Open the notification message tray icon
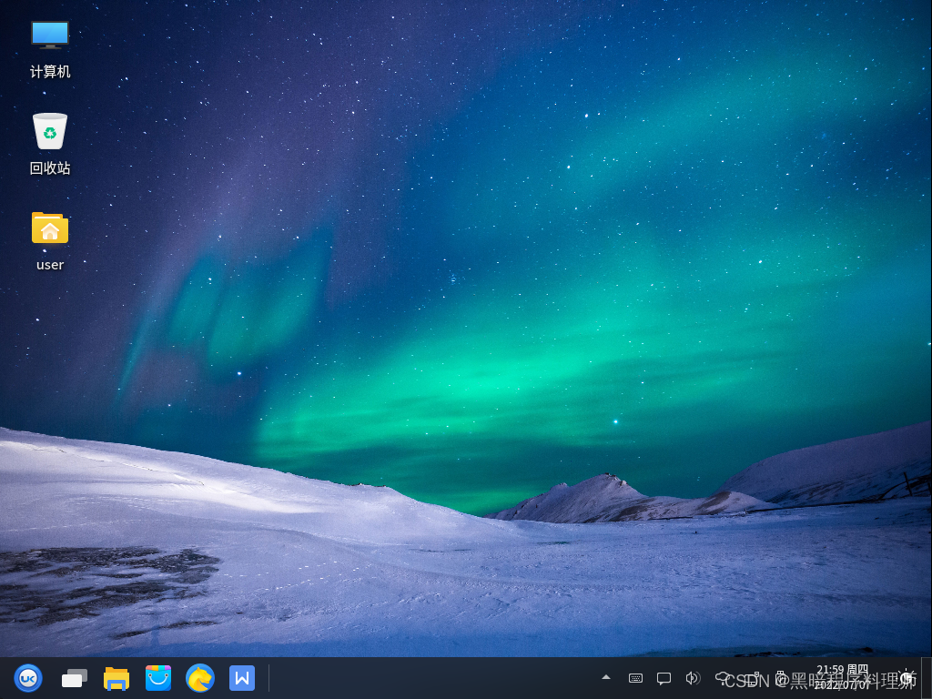The width and height of the screenshot is (932, 699). [x=664, y=678]
